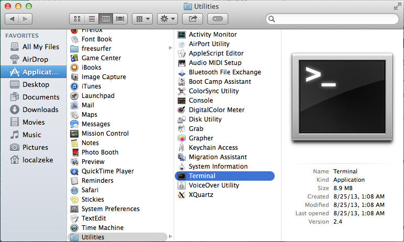Select AirDrop in the sidebar
404x242 pixels.
(x=35, y=59)
